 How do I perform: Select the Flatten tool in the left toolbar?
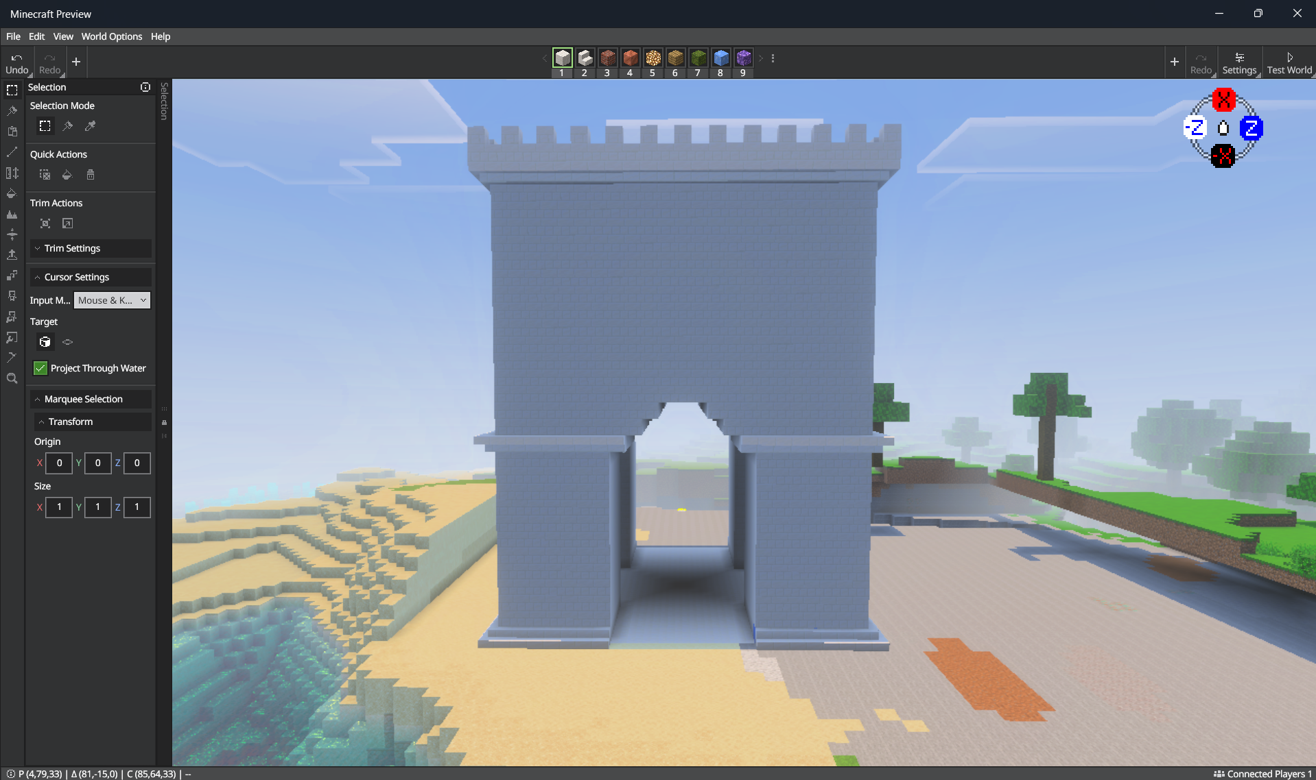tap(12, 234)
